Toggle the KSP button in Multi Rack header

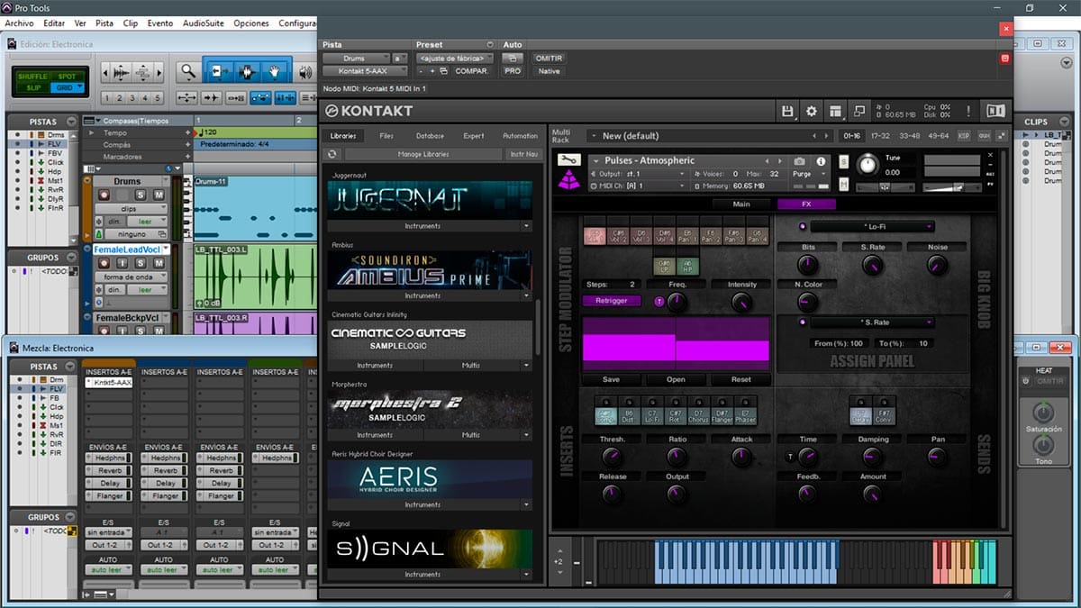coord(964,136)
